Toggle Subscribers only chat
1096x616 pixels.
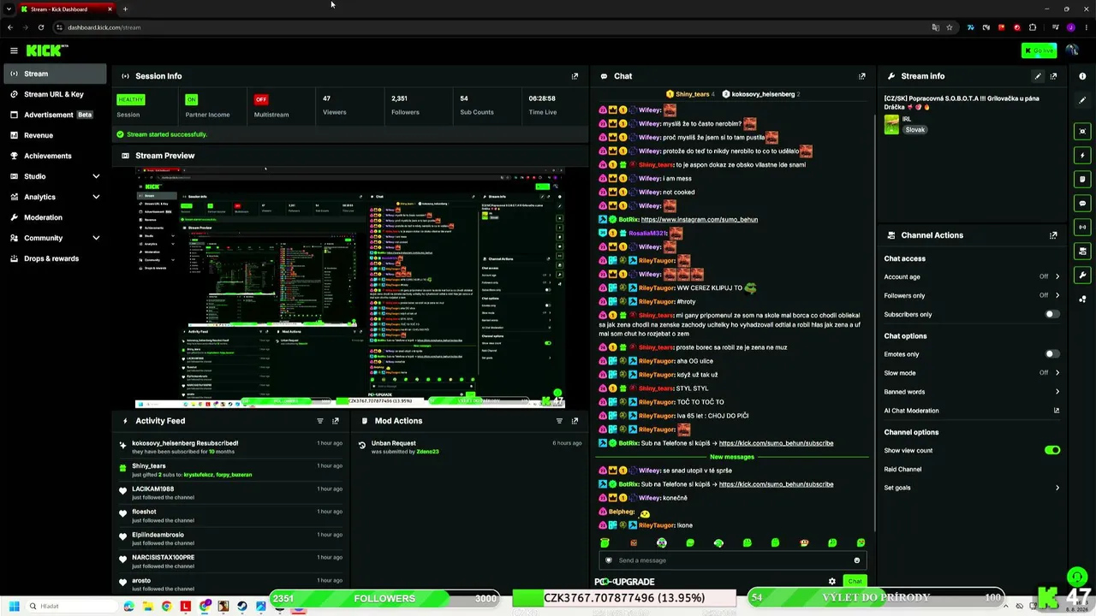pyautogui.click(x=1052, y=314)
